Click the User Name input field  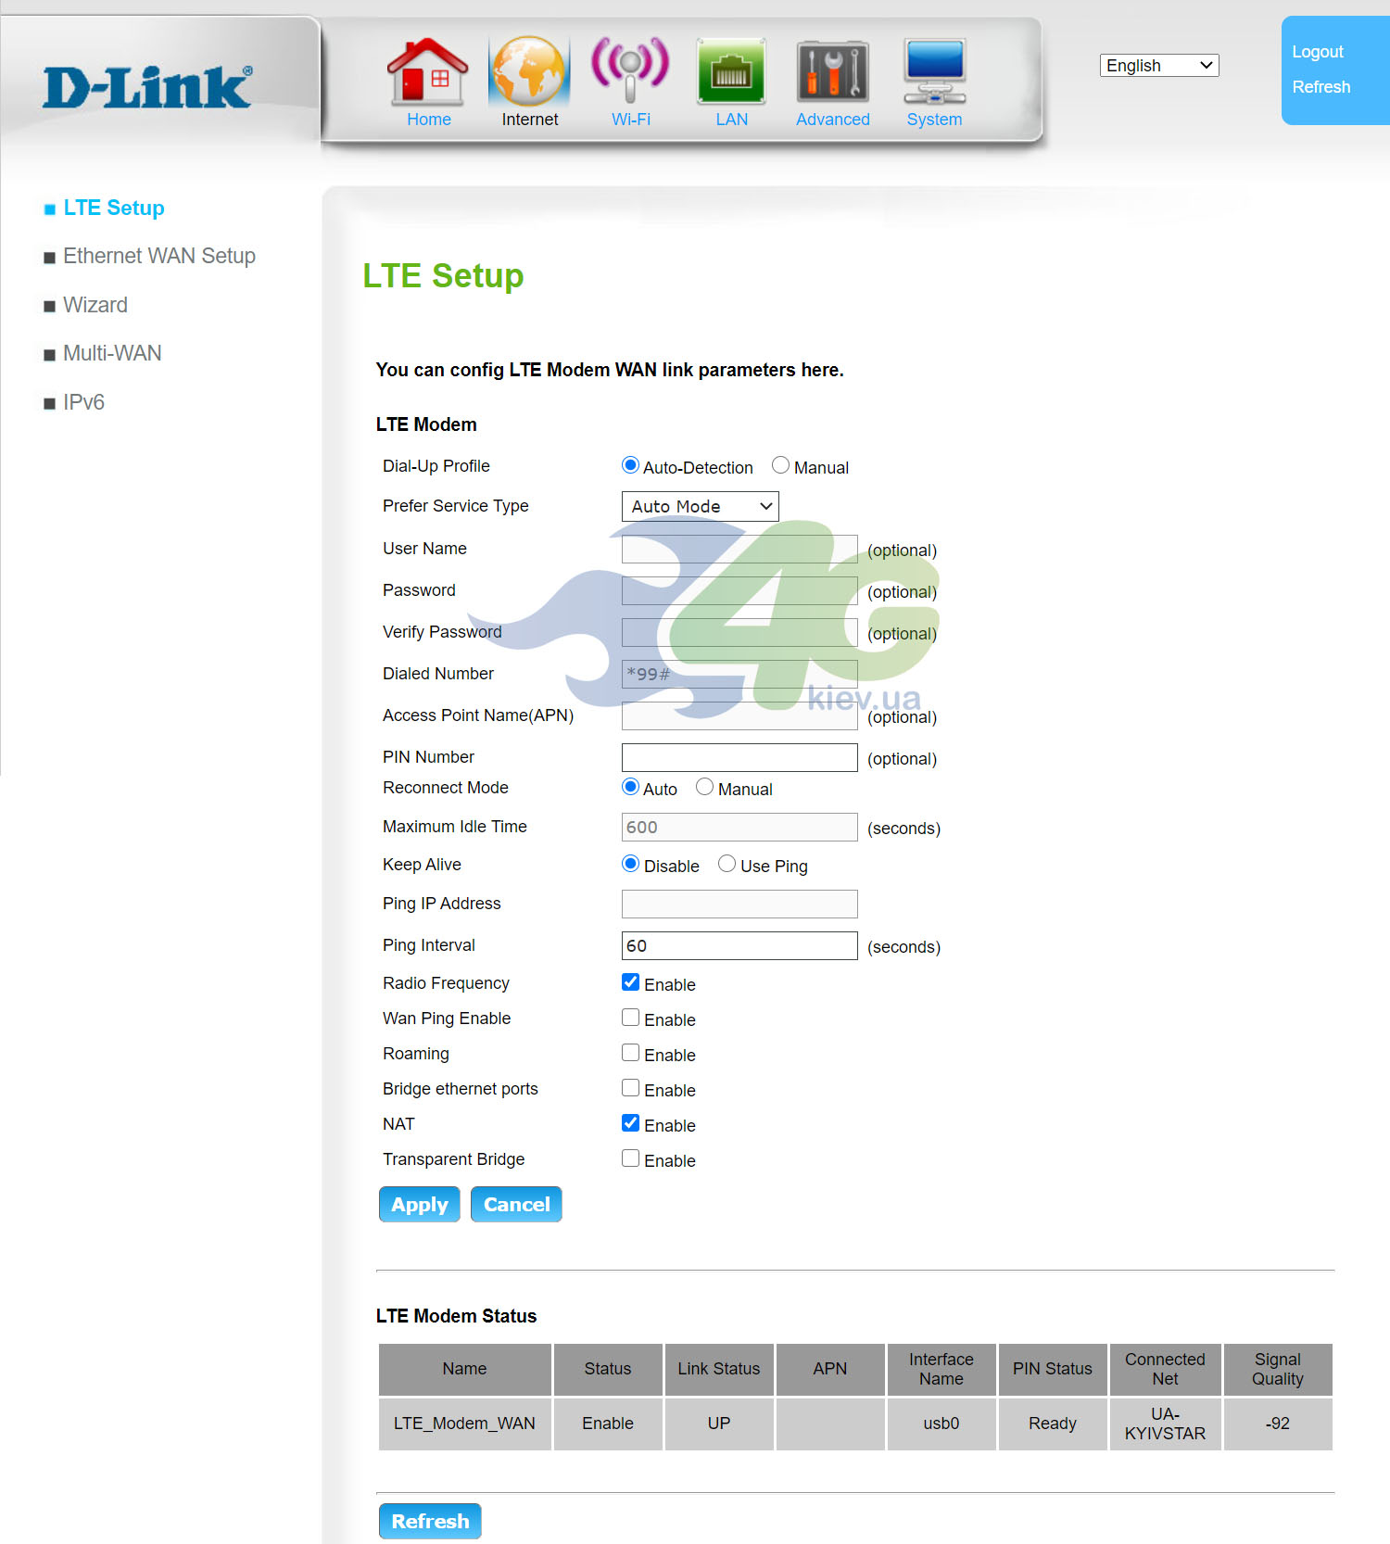click(x=739, y=549)
